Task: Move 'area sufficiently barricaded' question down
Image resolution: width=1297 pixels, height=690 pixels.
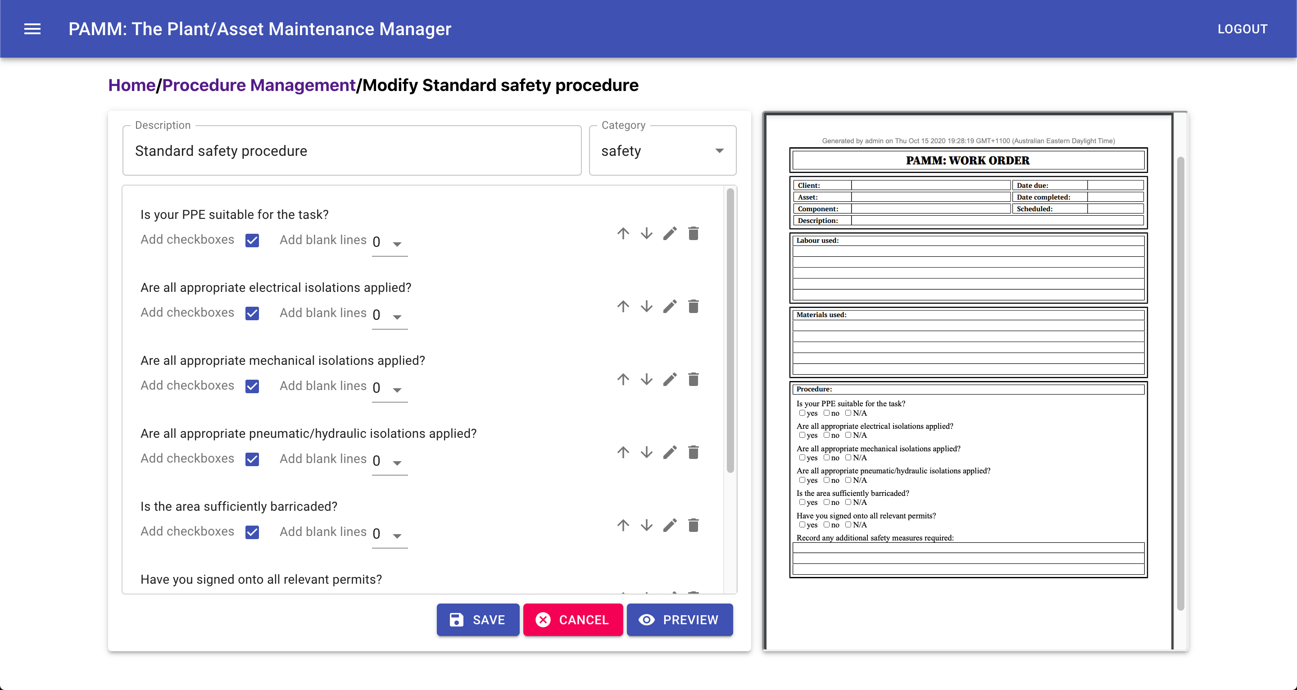Action: 647,525
